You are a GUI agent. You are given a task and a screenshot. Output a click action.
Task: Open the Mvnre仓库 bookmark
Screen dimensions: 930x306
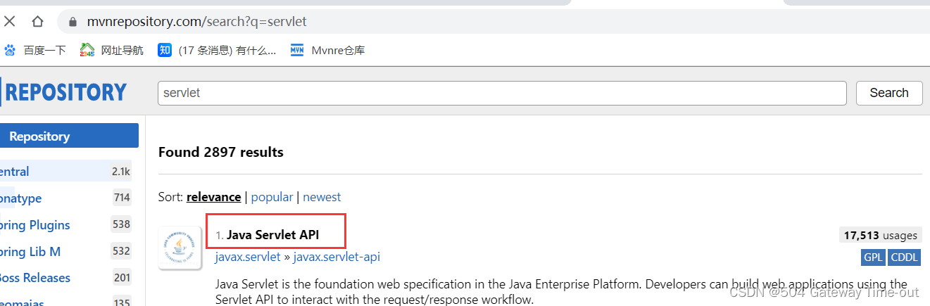click(327, 50)
